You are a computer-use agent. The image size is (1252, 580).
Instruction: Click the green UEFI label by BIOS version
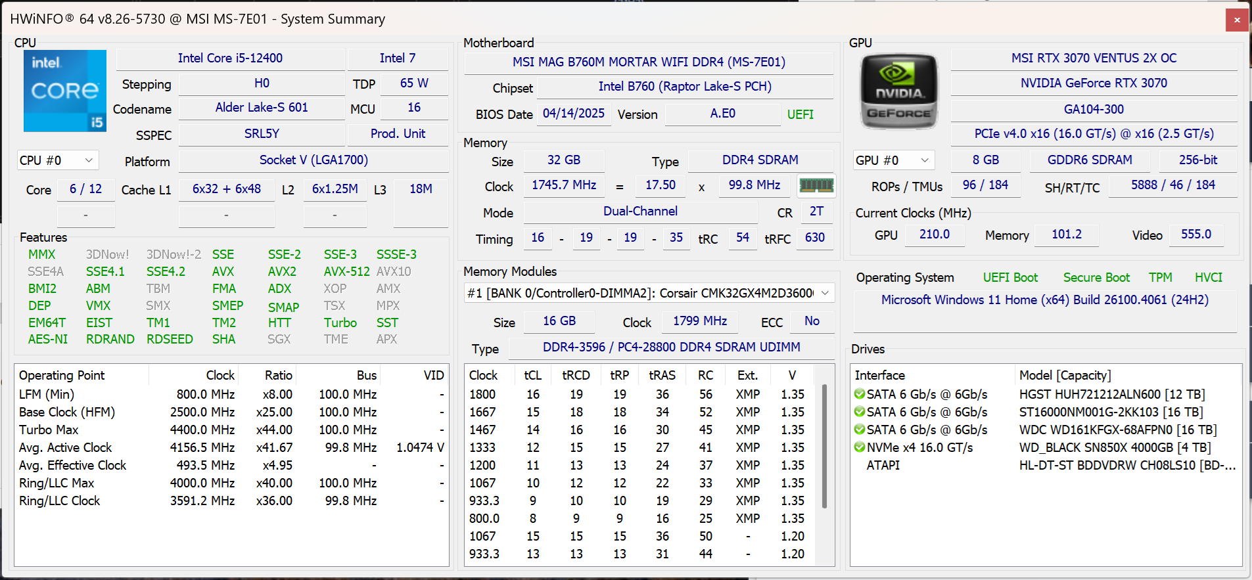(x=800, y=114)
